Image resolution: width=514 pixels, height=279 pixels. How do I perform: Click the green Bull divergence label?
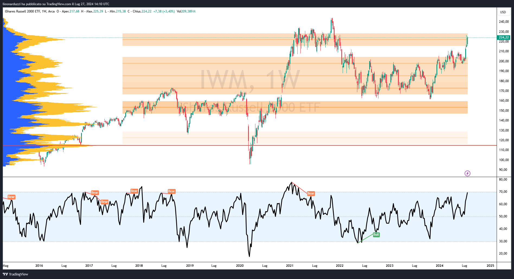376,235
